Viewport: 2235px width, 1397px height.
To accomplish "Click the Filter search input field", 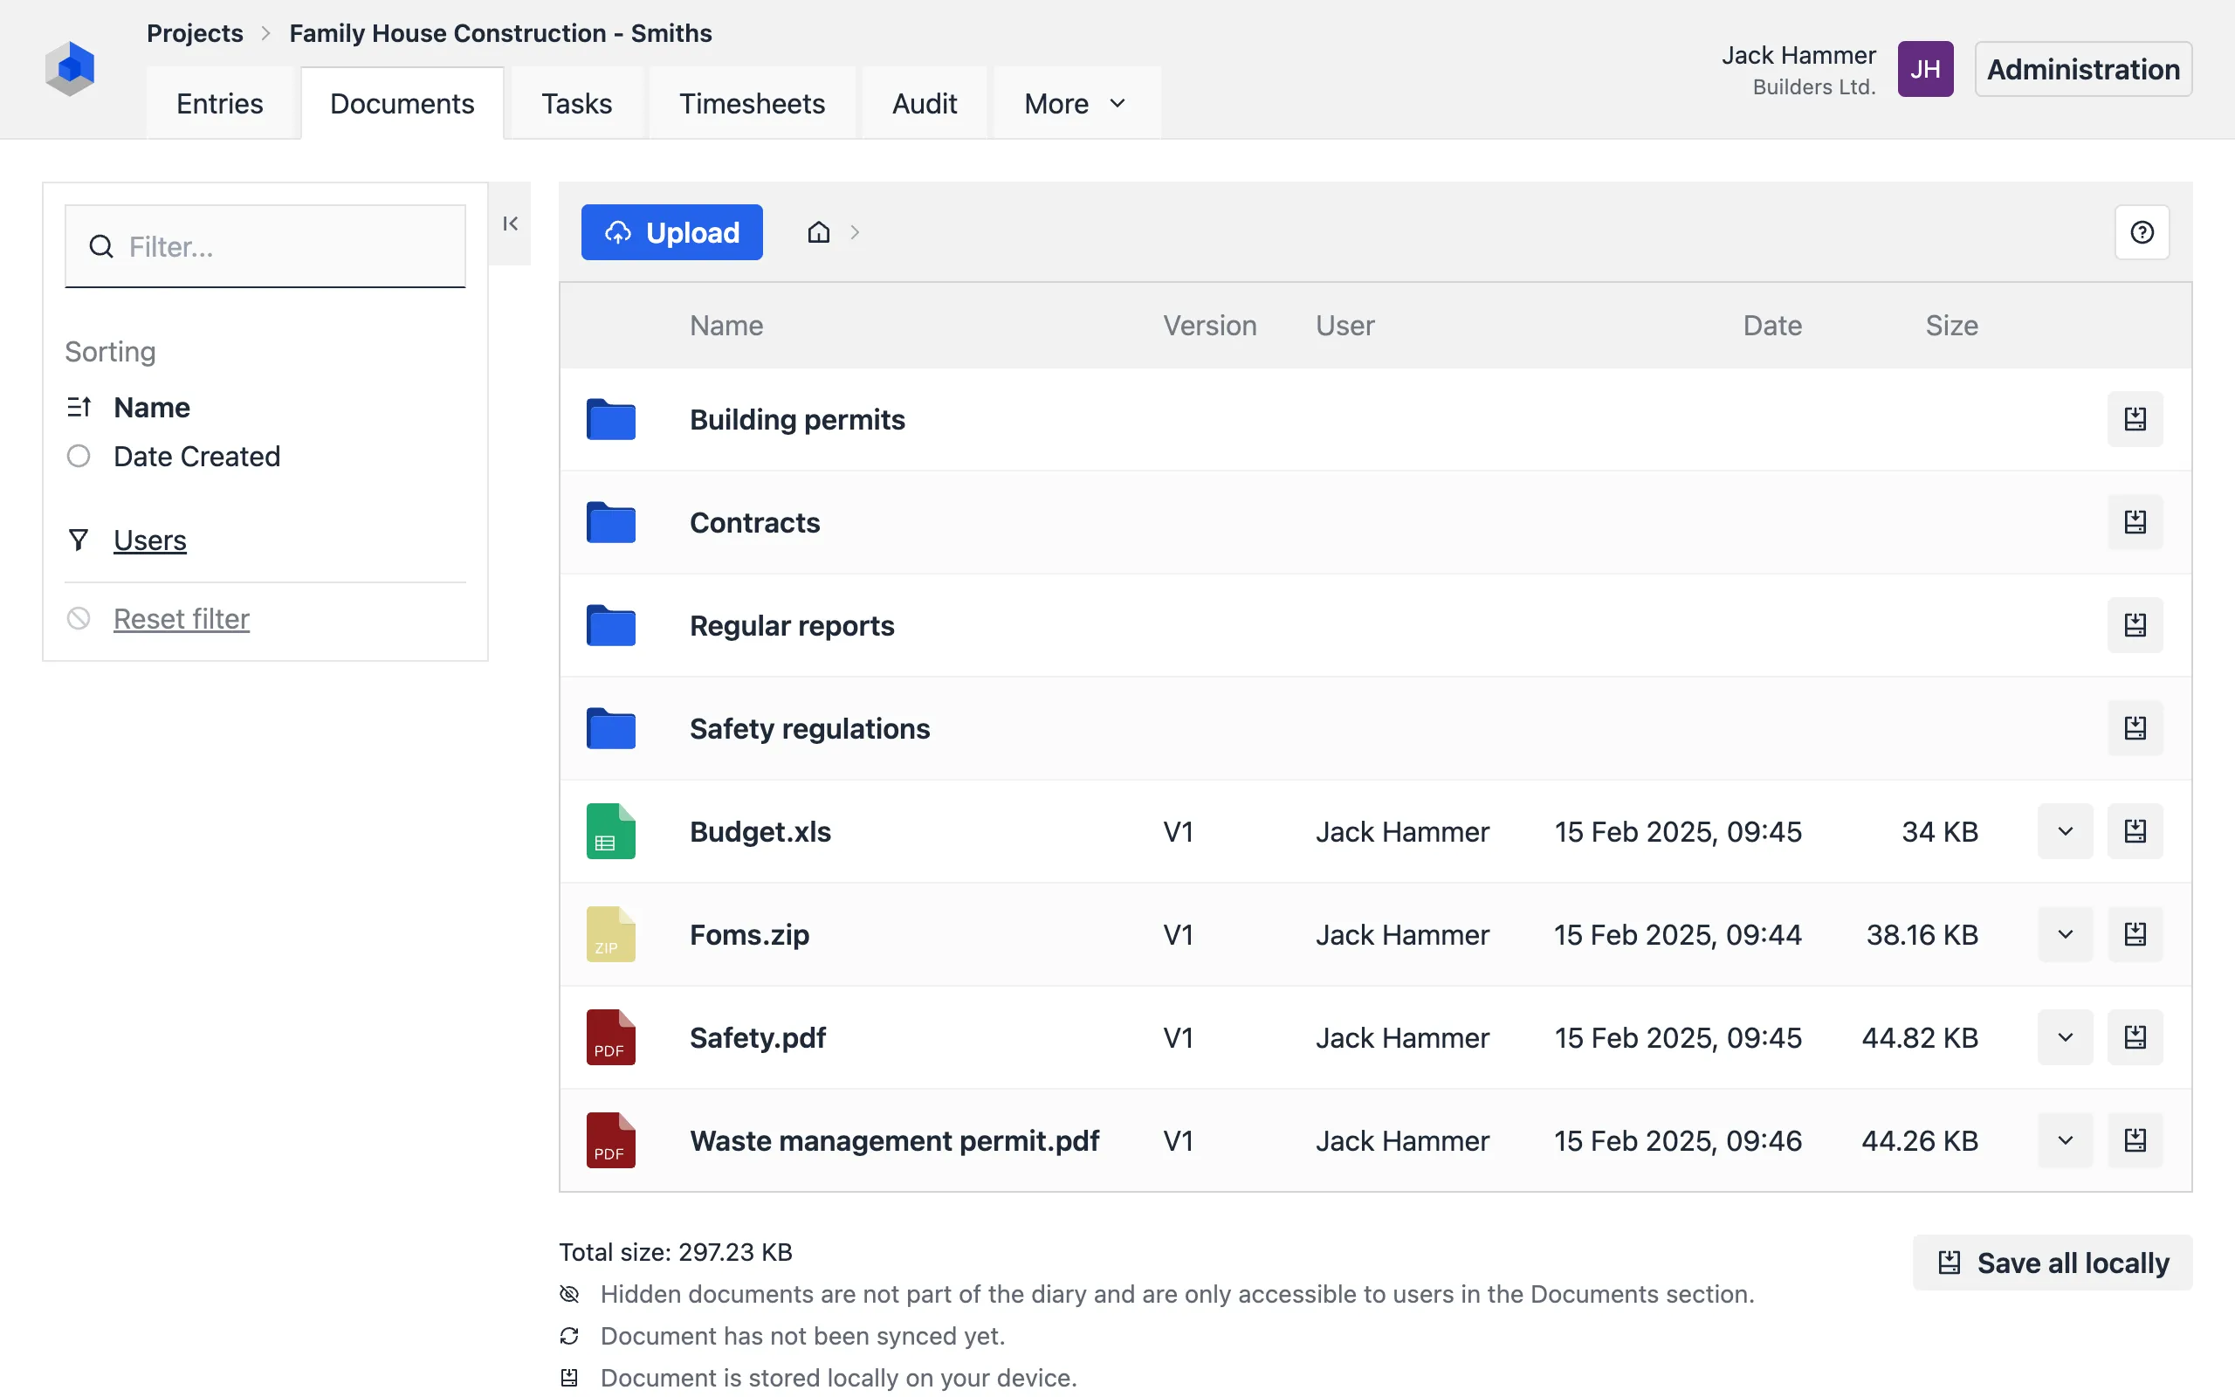I will [265, 247].
